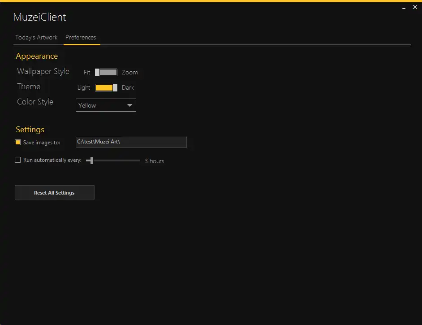422x325 pixels.
Task: Click the "3 hours" interval value
Action: (154, 161)
